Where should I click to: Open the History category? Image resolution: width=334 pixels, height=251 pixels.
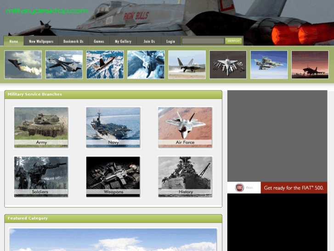click(x=185, y=177)
